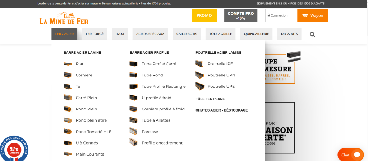
Task: Open BARRE ACIER LAMINÉ heading
Action: tap(82, 53)
